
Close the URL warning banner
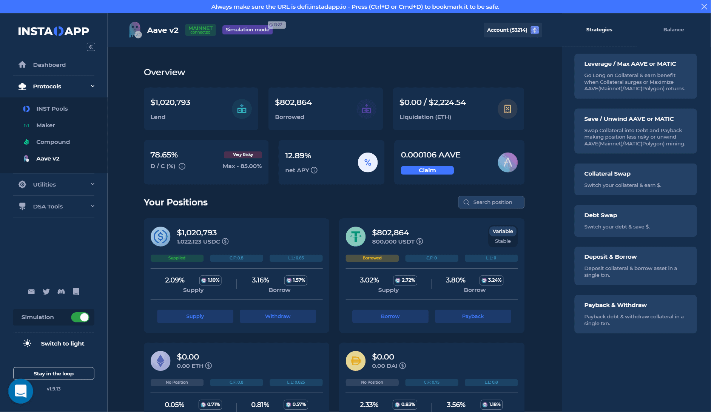pyautogui.click(x=704, y=7)
